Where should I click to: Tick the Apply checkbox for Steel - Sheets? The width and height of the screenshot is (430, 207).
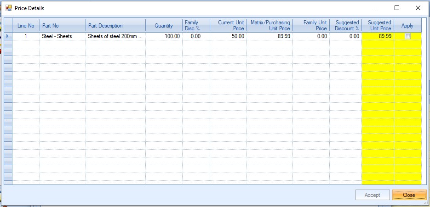407,36
